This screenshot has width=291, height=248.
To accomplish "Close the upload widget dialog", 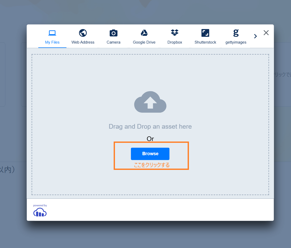I will [x=266, y=33].
